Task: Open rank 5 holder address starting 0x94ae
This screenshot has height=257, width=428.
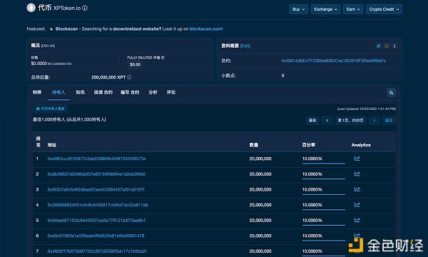Action: point(96,220)
